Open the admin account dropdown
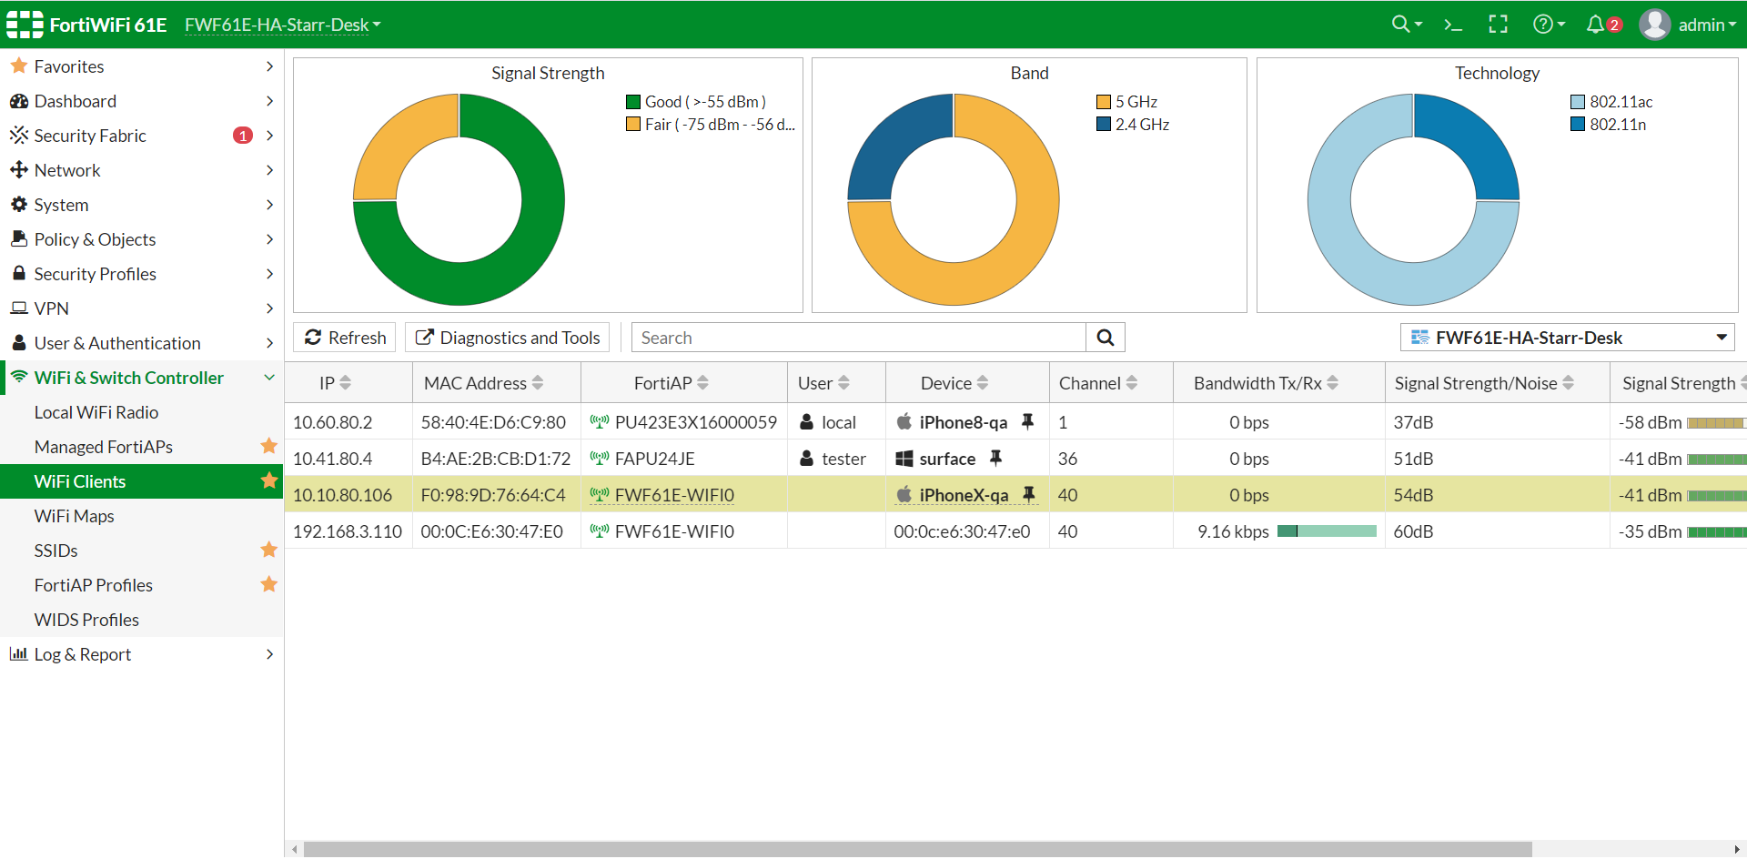1747x859 pixels. (1707, 25)
